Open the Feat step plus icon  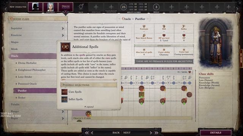pyautogui.click(x=171, y=7)
